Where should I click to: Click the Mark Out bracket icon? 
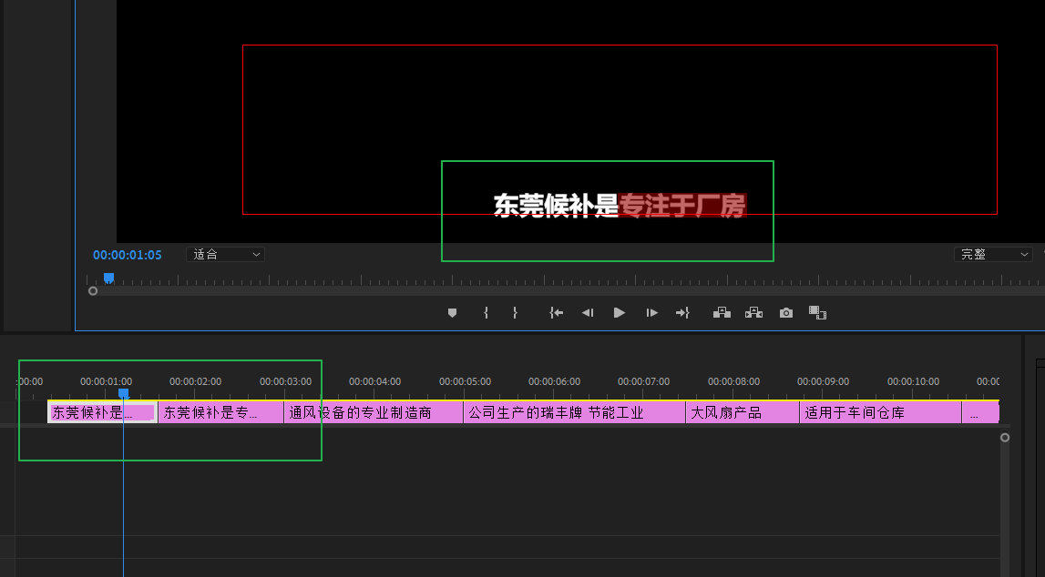(515, 313)
